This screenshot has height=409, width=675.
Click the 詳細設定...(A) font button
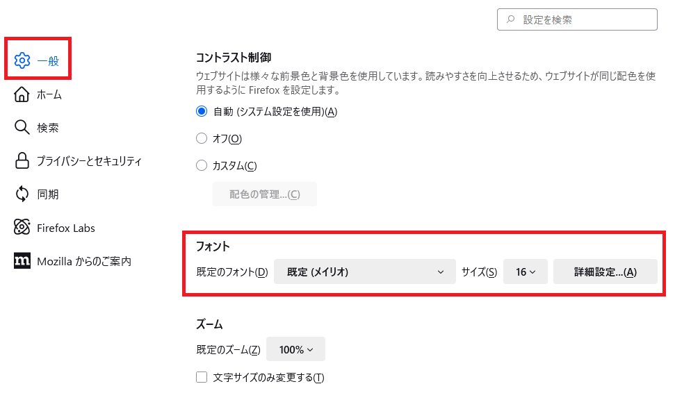pyautogui.click(x=605, y=272)
